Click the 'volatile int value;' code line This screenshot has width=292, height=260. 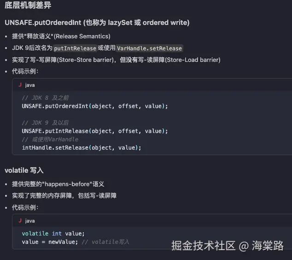tap(53, 234)
